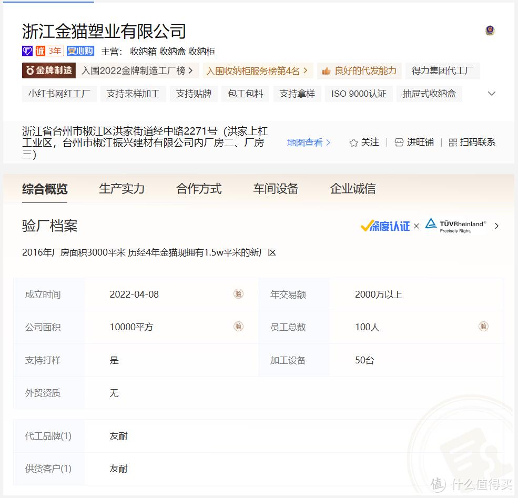Click the 验 badge next to 公司面积
518x498 pixels.
[238, 327]
